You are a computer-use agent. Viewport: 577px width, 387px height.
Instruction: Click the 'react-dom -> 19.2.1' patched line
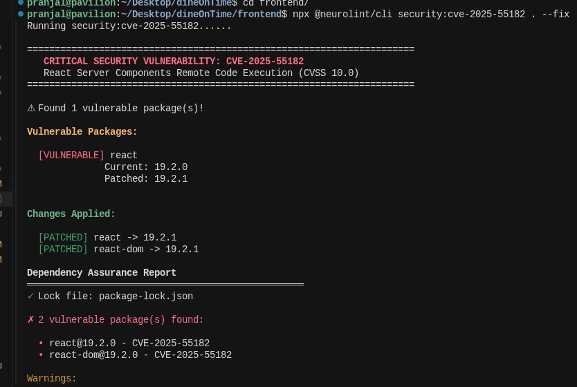click(x=146, y=249)
